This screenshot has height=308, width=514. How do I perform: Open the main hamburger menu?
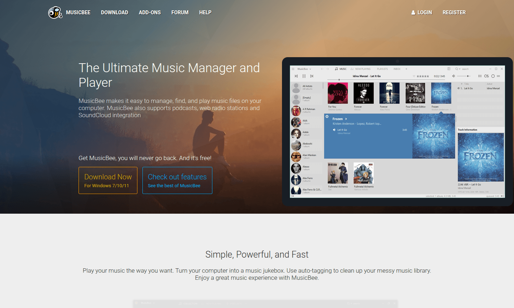pos(292,69)
